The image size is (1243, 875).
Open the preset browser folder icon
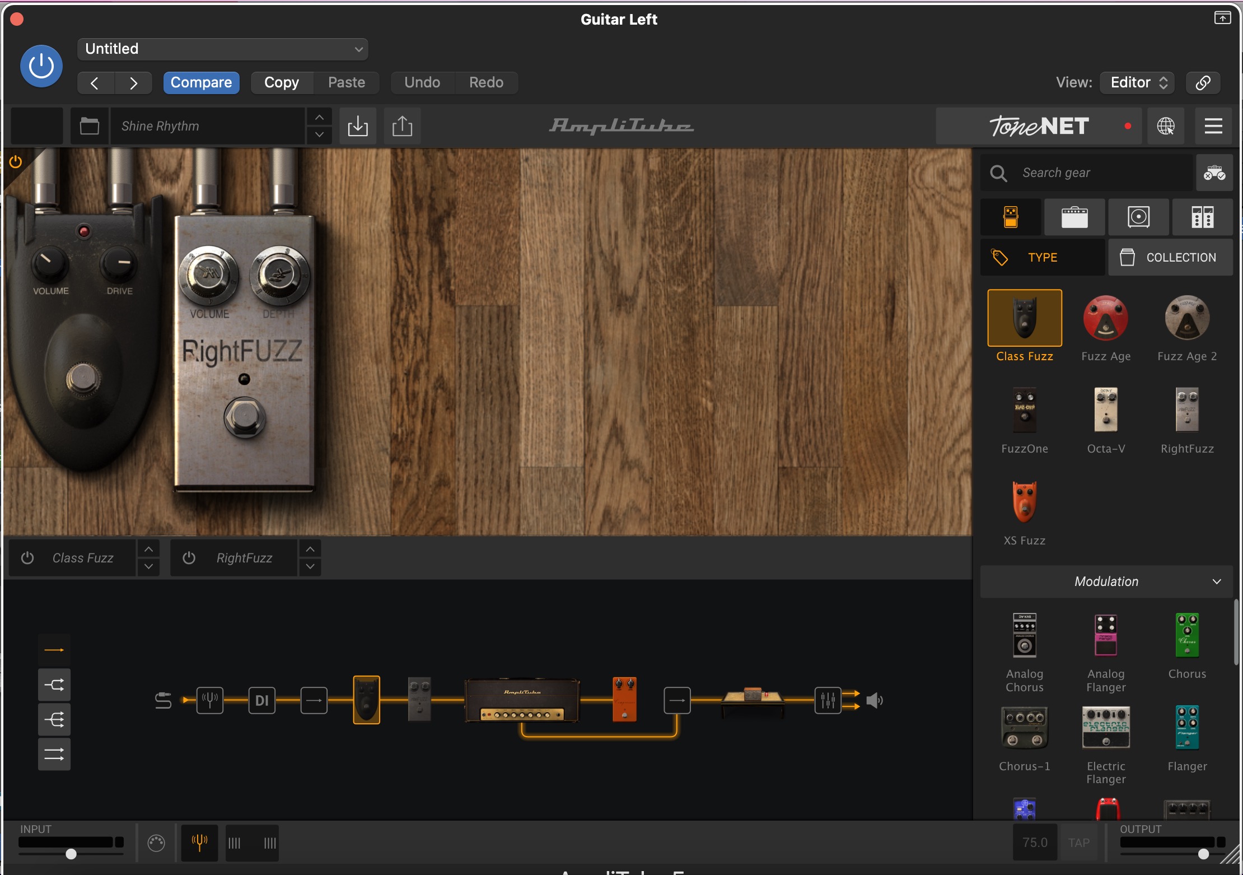pyautogui.click(x=90, y=126)
